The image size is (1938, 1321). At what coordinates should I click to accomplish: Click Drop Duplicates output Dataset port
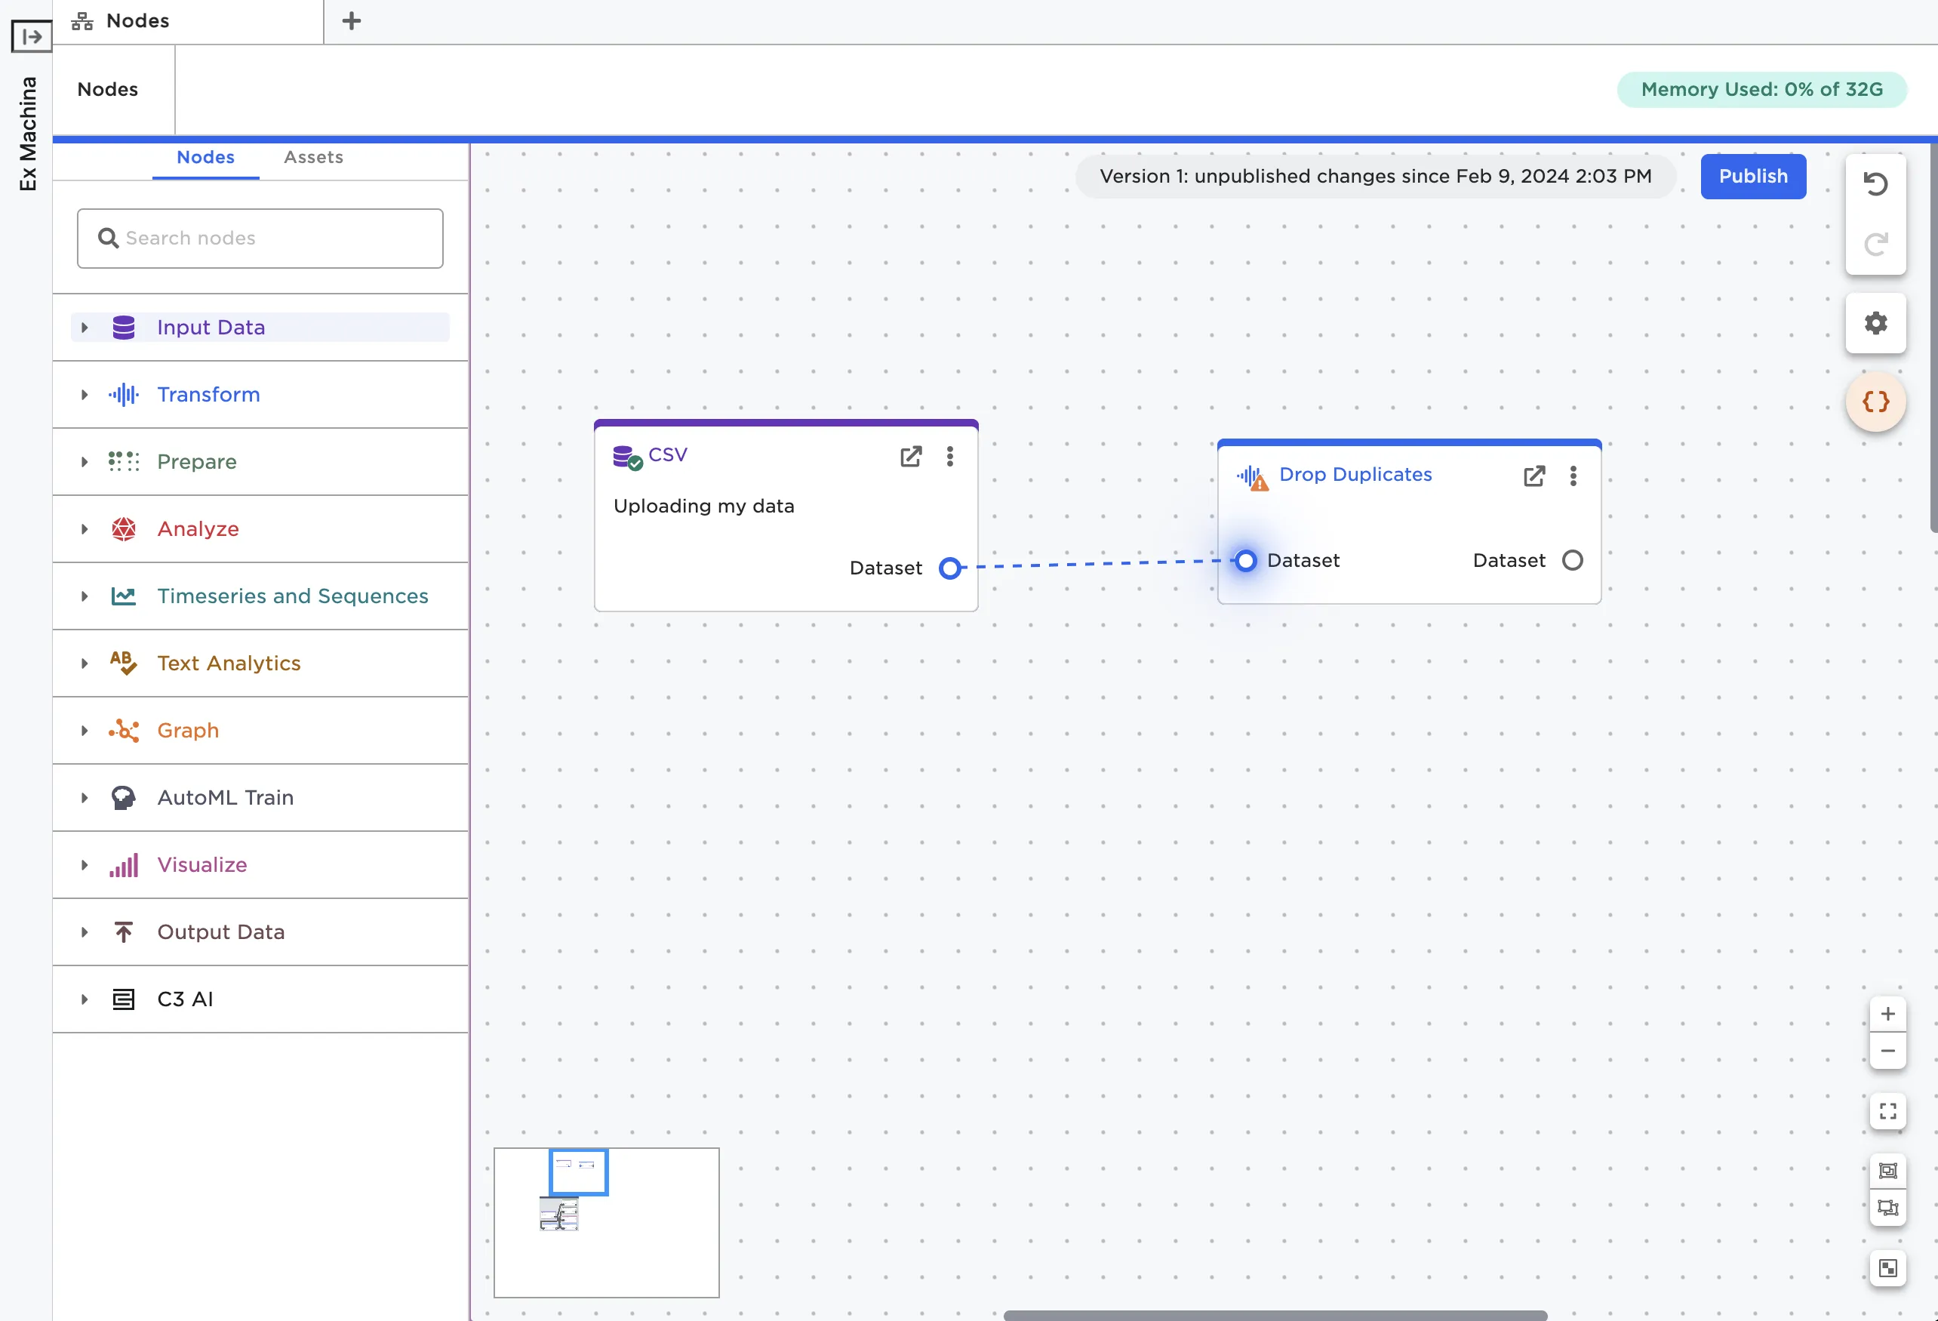(x=1572, y=560)
